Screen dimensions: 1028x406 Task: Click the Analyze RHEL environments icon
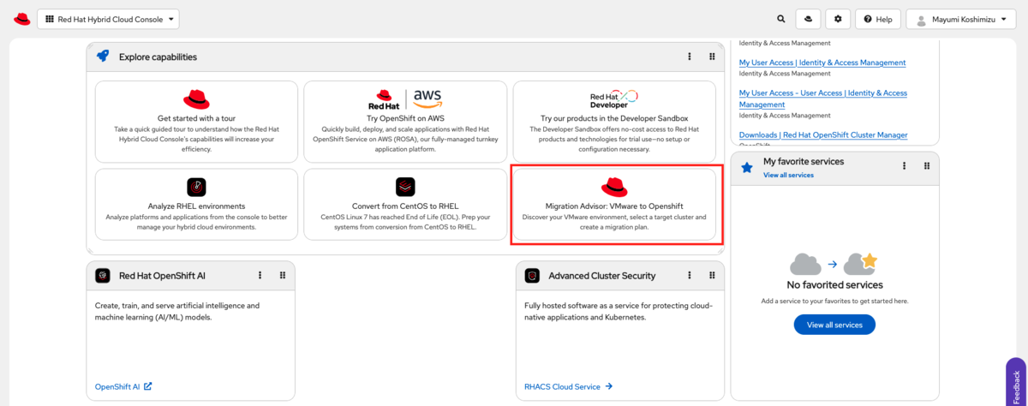[196, 187]
